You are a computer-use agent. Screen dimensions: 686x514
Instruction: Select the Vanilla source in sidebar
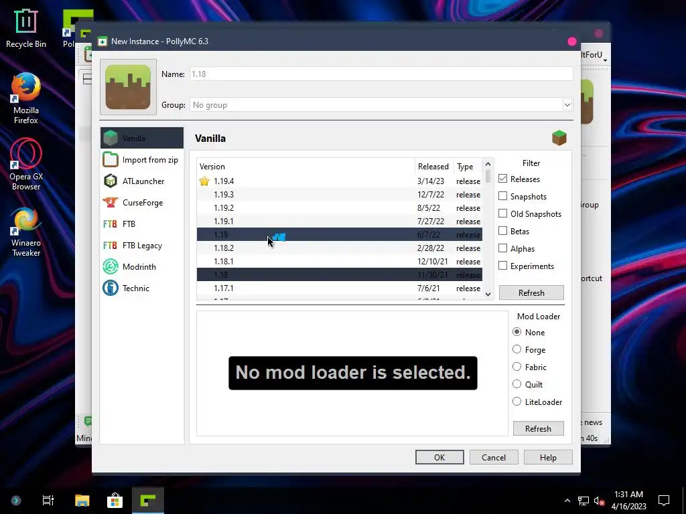pyautogui.click(x=142, y=138)
